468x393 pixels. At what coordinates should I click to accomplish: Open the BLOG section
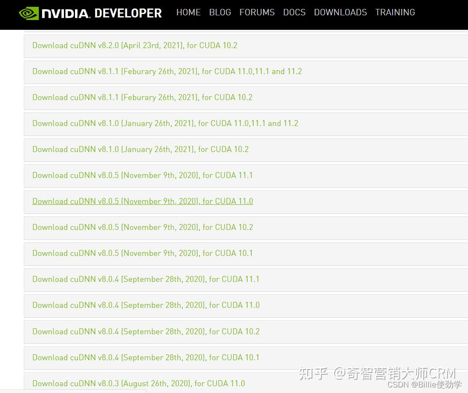click(220, 12)
